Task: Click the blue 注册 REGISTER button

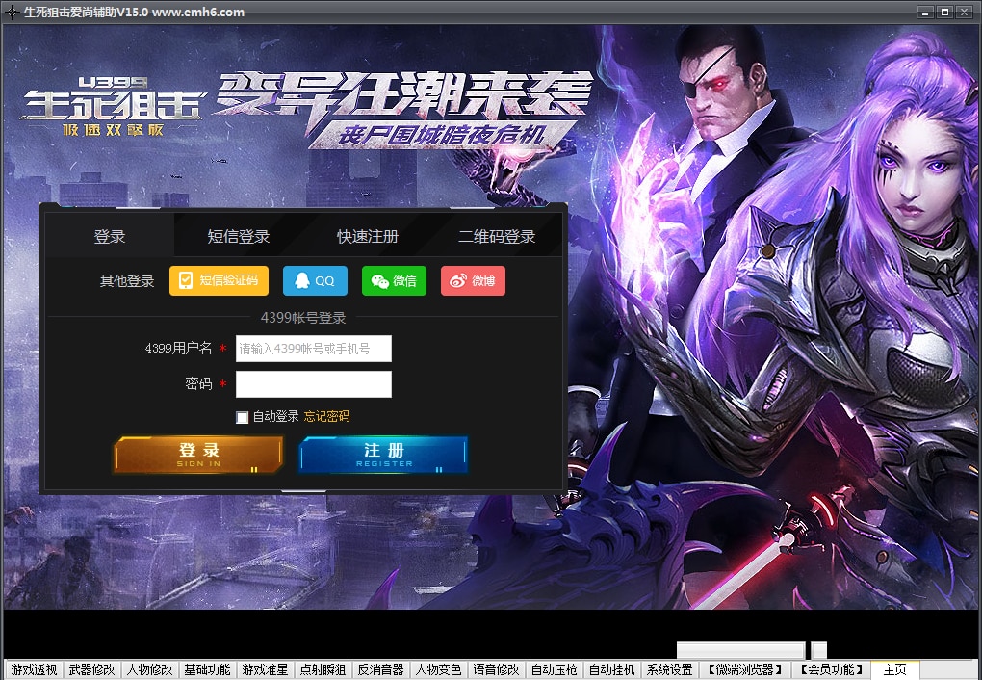Action: coord(384,455)
